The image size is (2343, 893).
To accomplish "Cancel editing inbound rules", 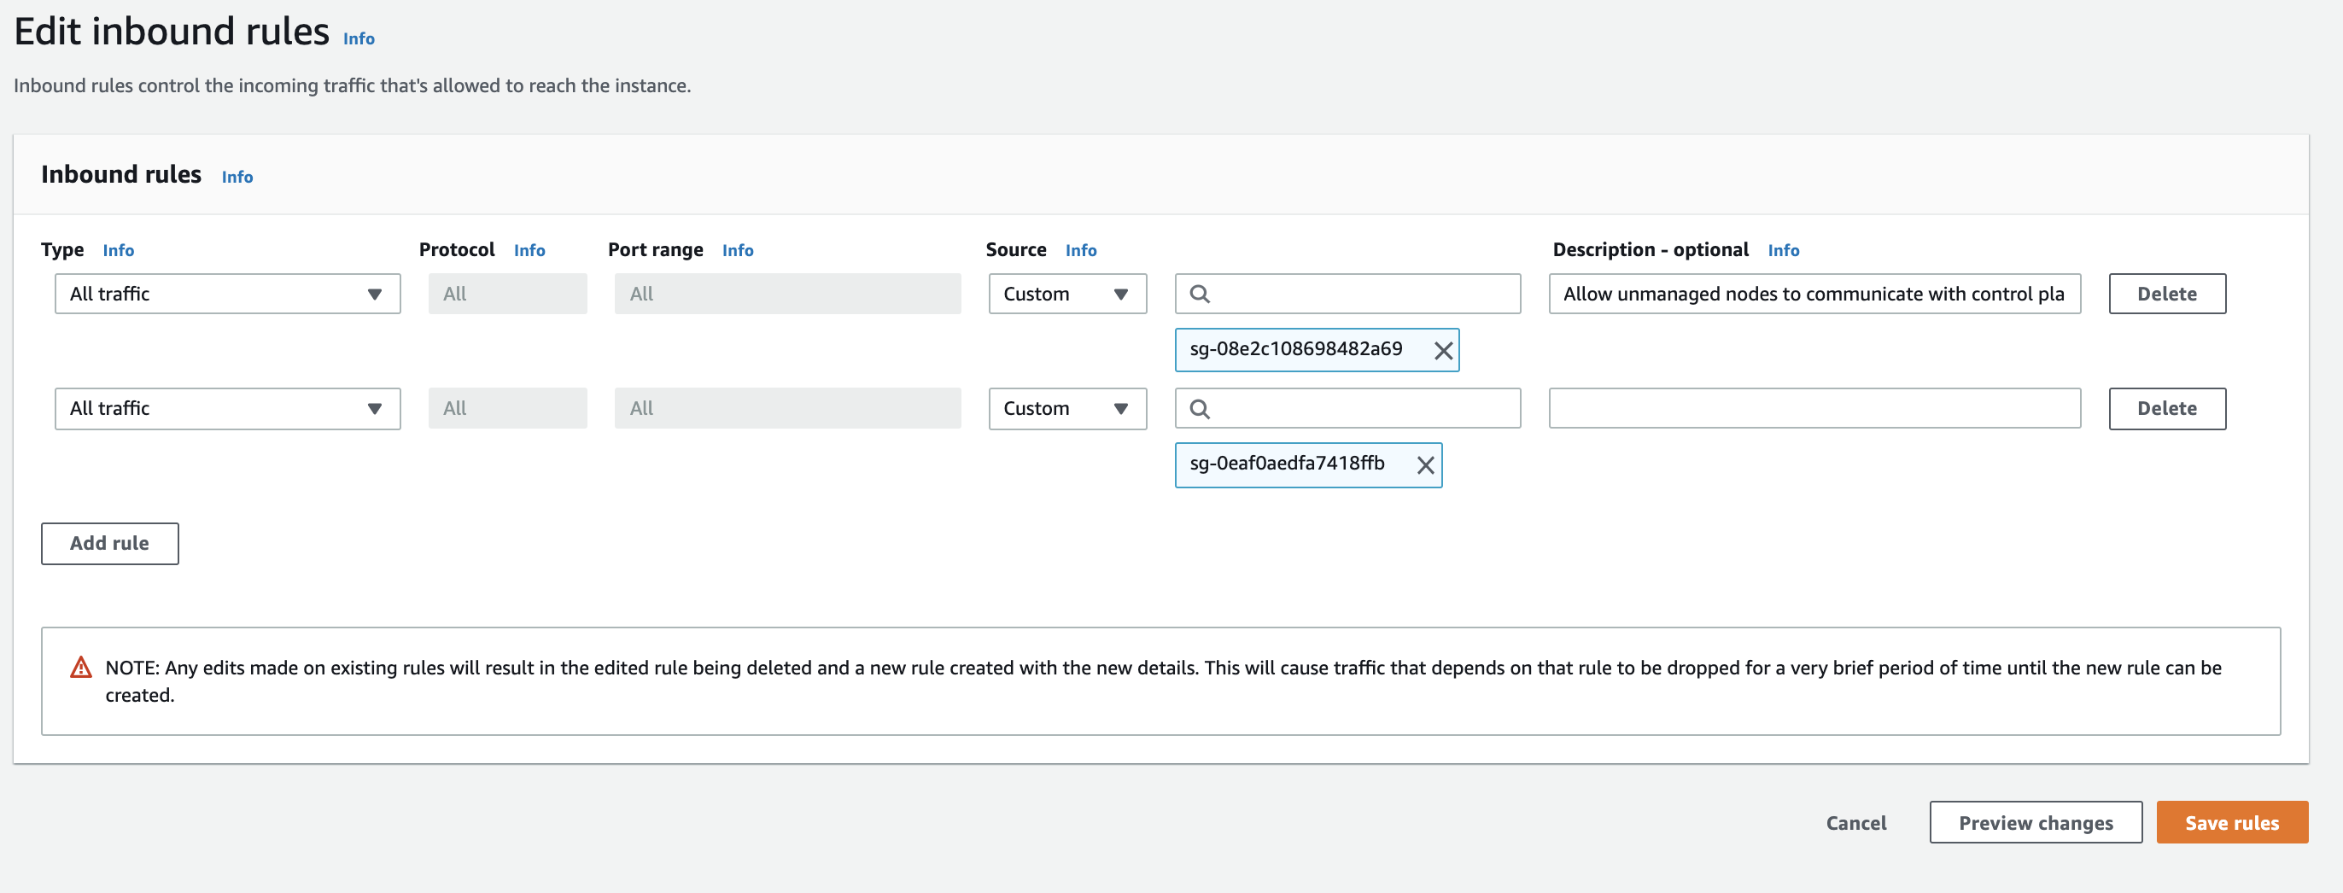I will click(x=1855, y=822).
